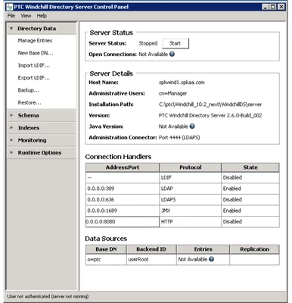Click help icon beside Java Version
Viewport: 292px width, 303px height.
pyautogui.click(x=192, y=127)
